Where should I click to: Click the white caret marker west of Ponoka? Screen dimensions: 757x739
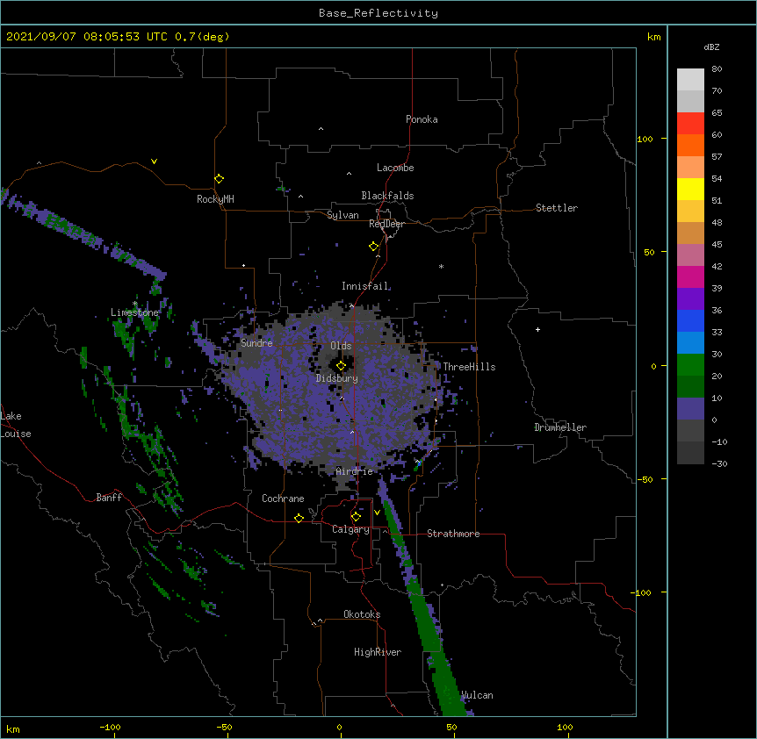pyautogui.click(x=321, y=129)
